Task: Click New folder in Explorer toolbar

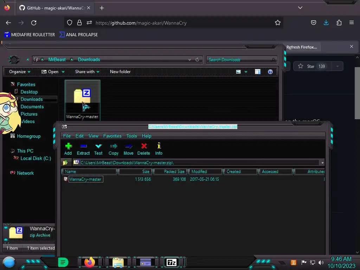Action: (120, 72)
